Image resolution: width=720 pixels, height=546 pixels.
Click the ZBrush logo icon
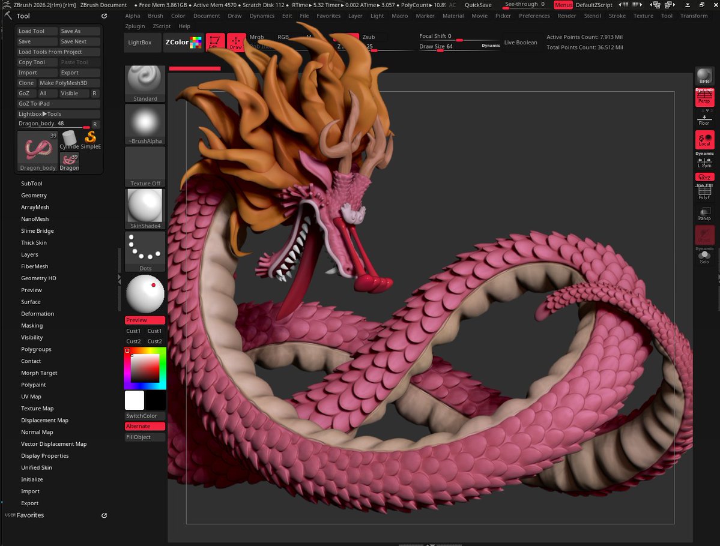pyautogui.click(x=7, y=5)
